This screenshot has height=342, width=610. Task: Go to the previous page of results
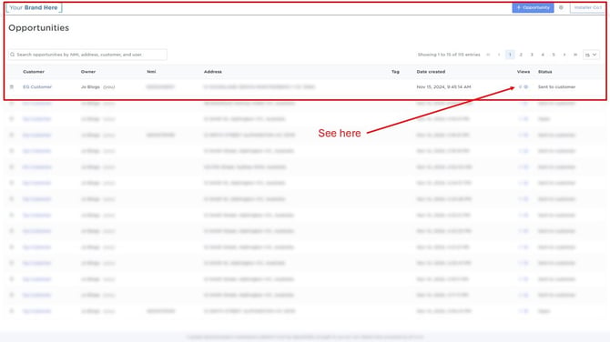[x=499, y=55]
